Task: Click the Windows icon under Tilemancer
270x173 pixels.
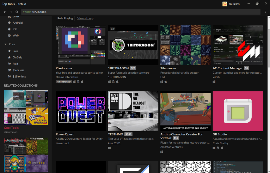Action: point(162,82)
